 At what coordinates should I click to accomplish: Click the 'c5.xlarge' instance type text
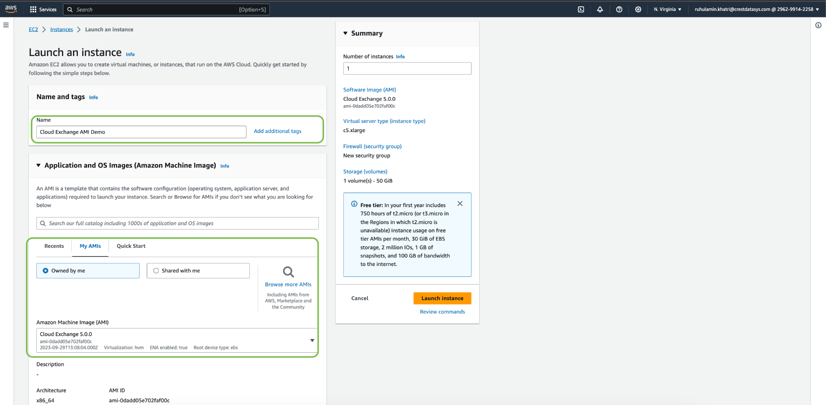coord(354,130)
